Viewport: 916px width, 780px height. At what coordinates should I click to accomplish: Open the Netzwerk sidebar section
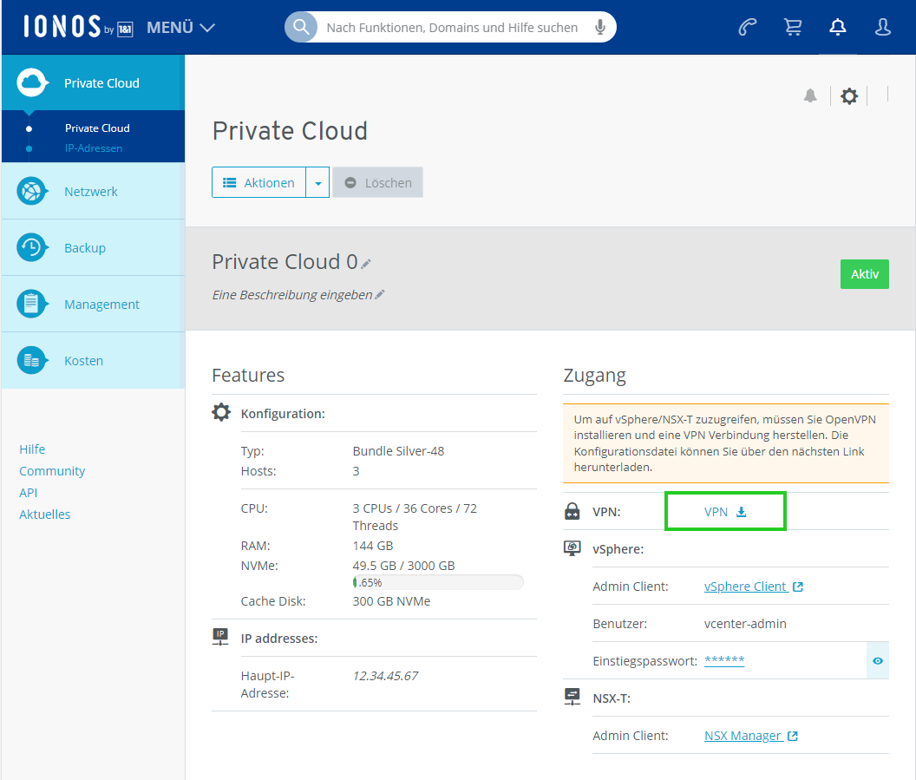tap(94, 191)
